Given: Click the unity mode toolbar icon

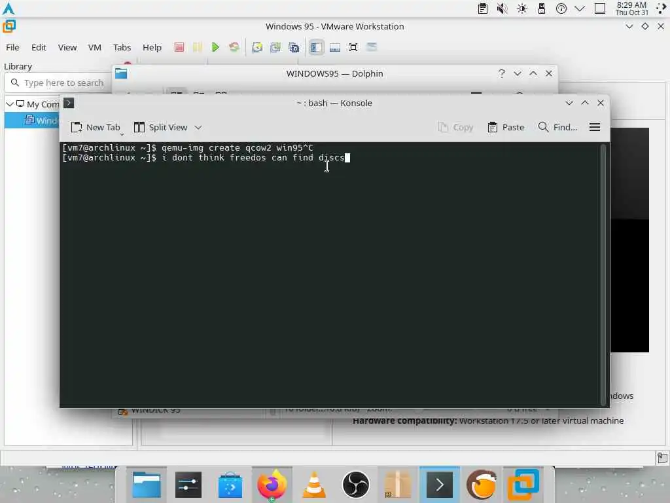Looking at the screenshot, I should pos(372,47).
